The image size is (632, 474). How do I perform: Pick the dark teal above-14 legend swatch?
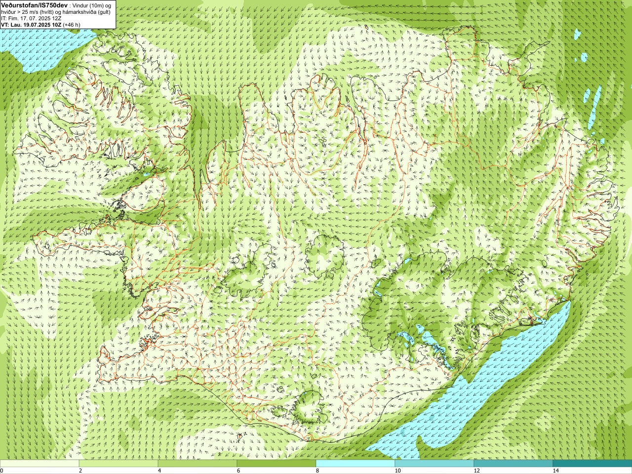point(592,464)
